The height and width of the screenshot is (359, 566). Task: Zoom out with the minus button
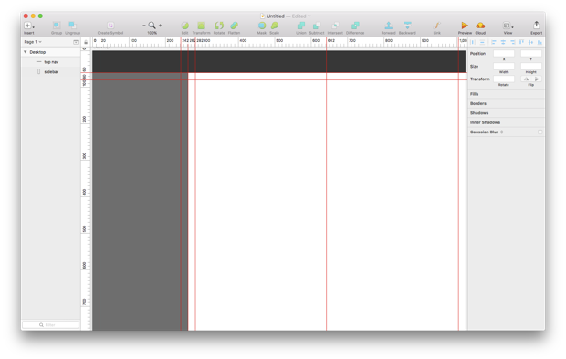[x=144, y=26]
